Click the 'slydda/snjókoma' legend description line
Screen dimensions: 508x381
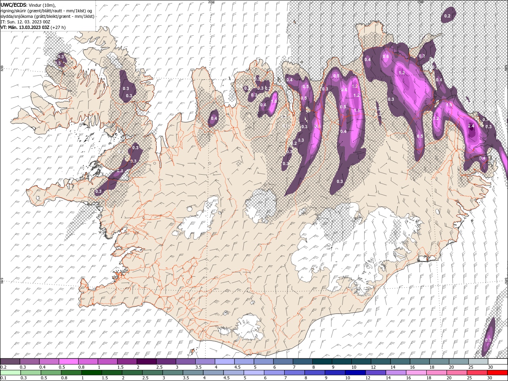click(47, 16)
